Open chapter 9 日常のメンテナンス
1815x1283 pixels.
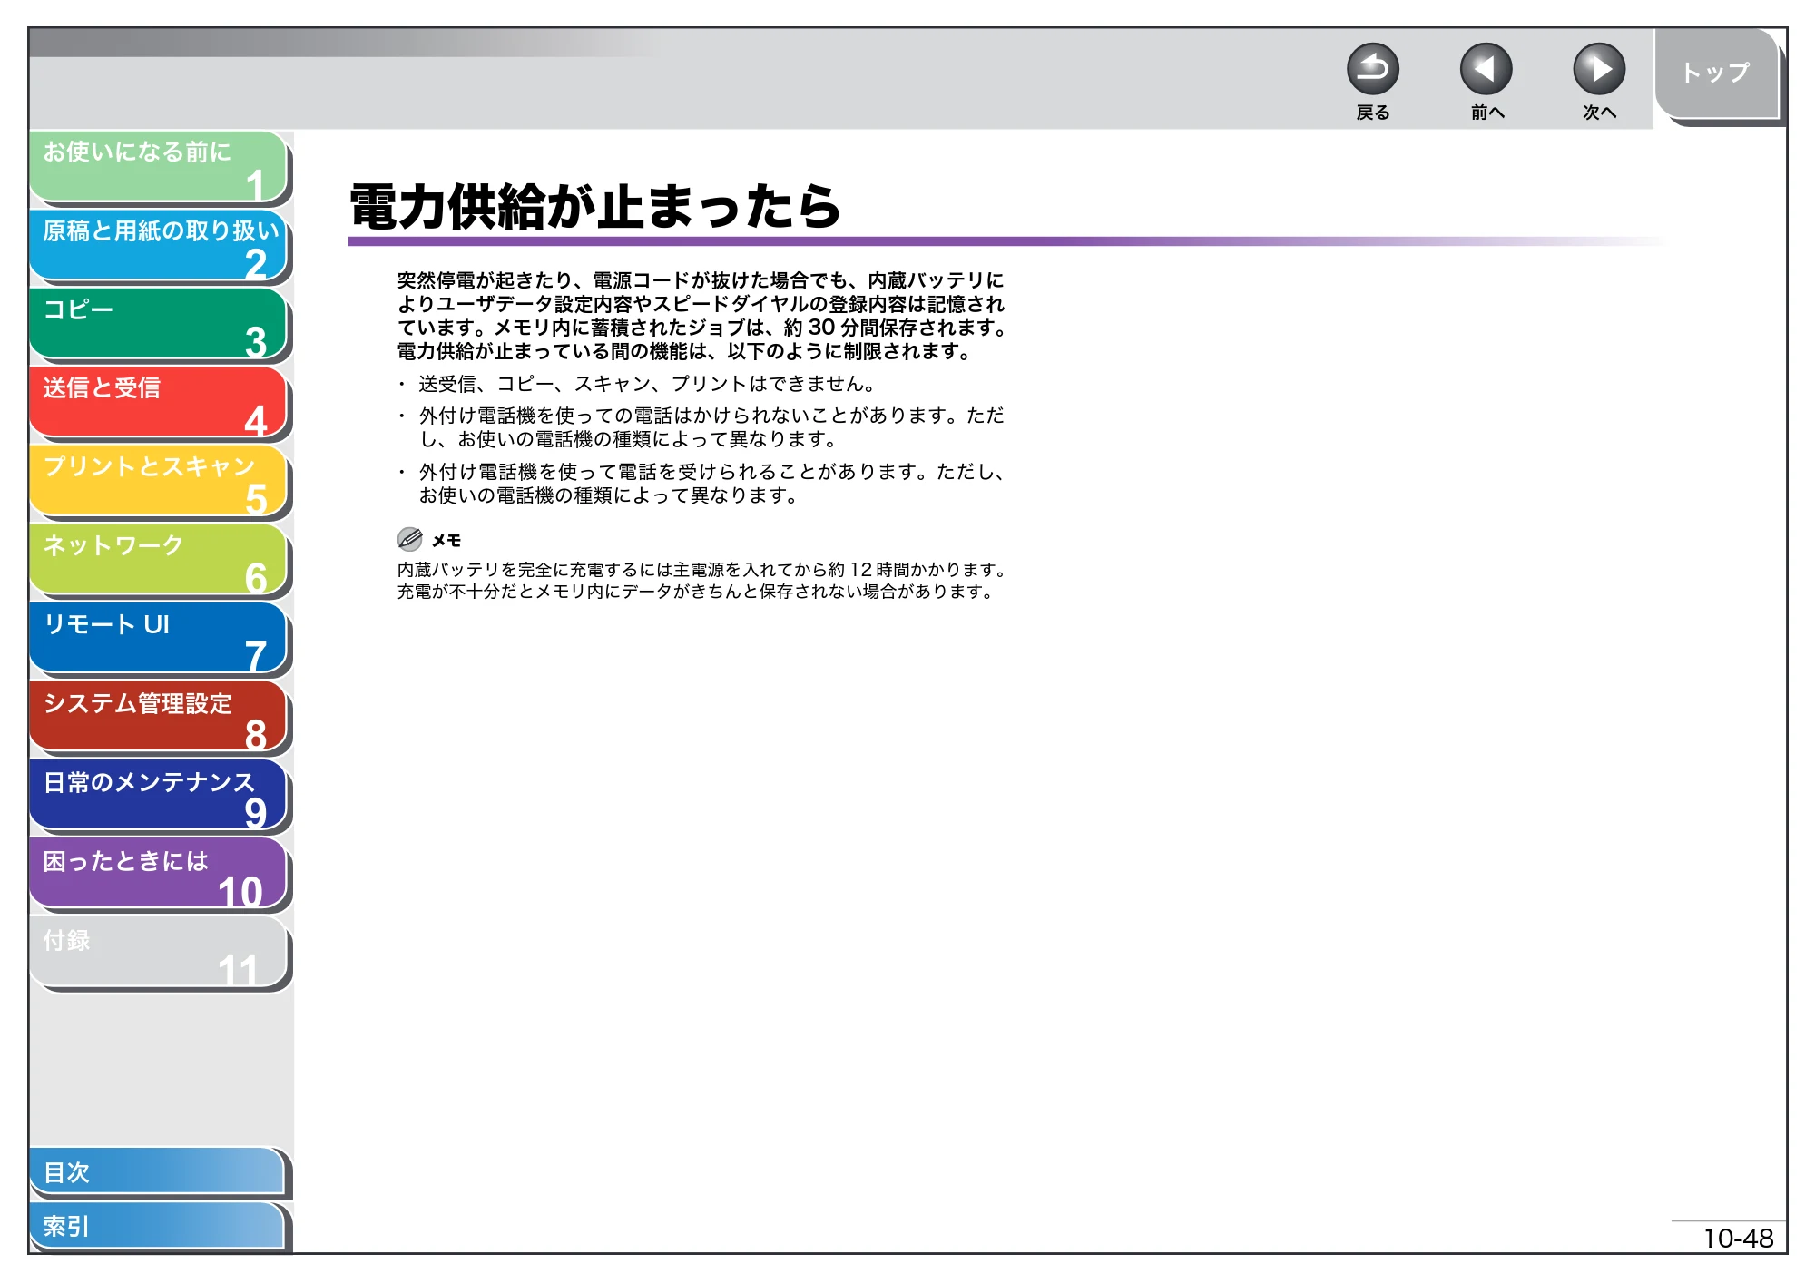coord(159,797)
